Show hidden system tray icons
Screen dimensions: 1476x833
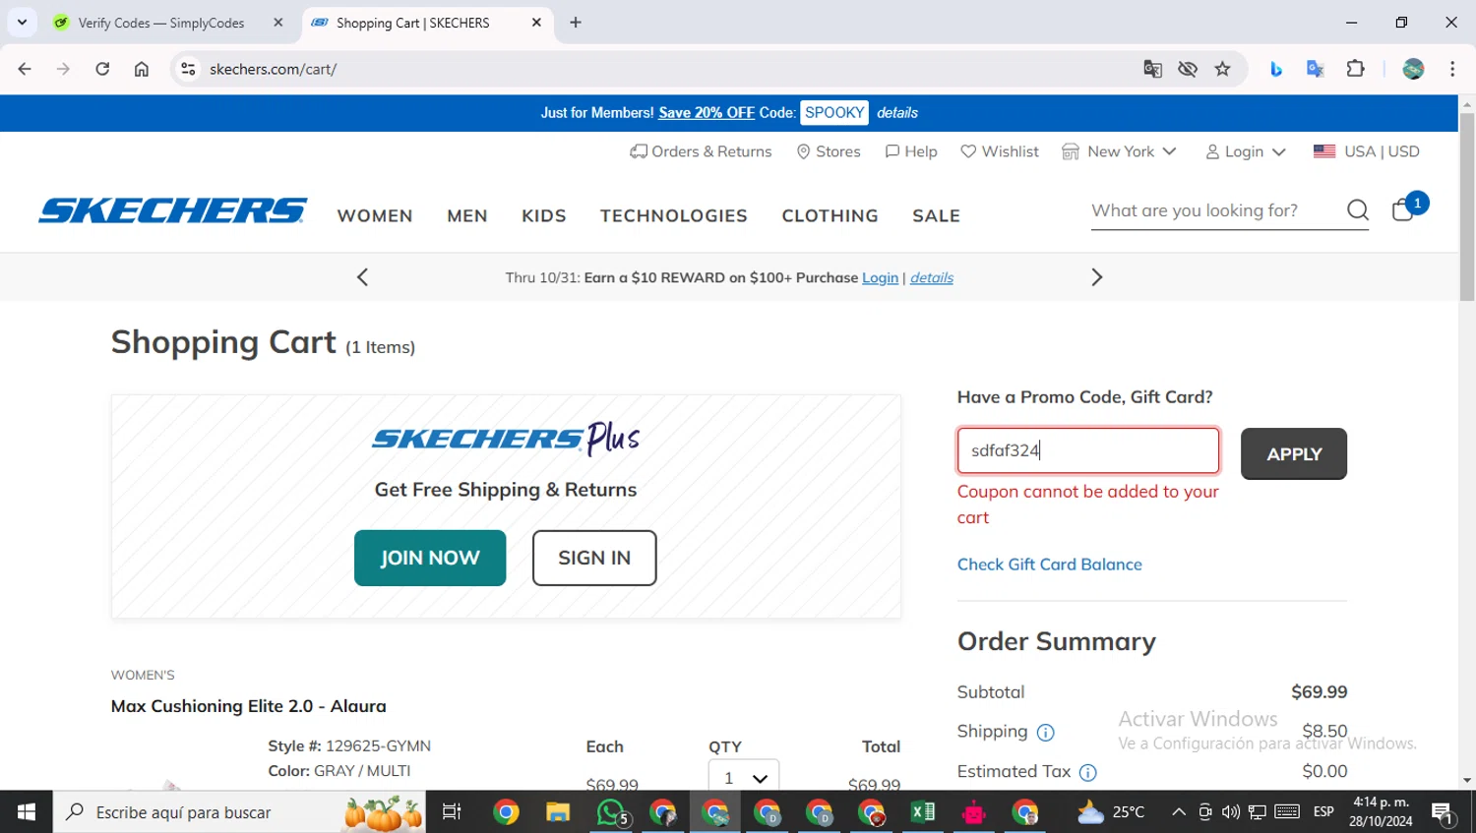coord(1178,812)
